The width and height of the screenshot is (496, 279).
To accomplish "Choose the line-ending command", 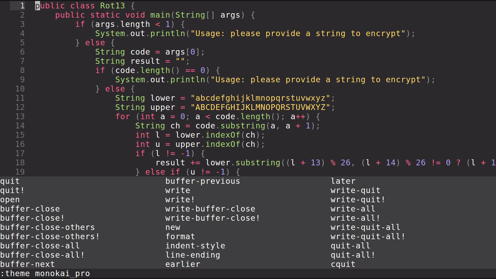I will 193,255.
